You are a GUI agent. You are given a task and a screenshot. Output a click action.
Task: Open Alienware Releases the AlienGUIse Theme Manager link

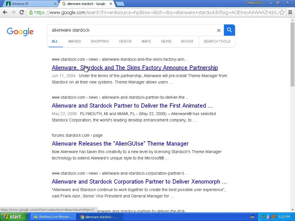click(120, 144)
